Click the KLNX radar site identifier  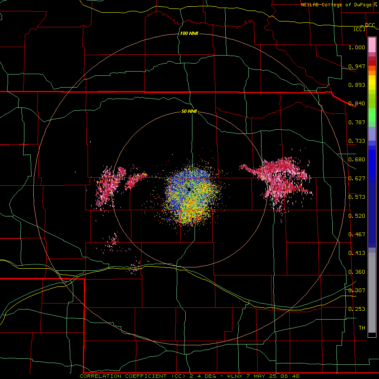point(235,376)
